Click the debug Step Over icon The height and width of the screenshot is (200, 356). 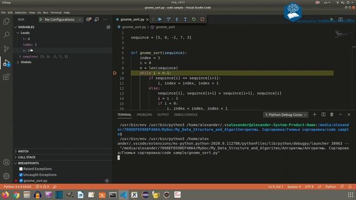pos(168,19)
